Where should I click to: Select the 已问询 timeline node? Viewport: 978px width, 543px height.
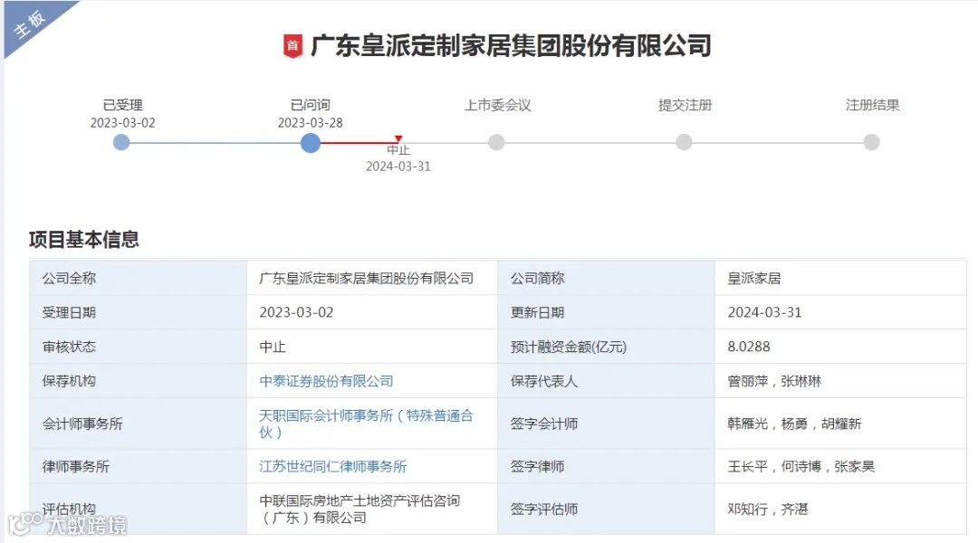(310, 143)
